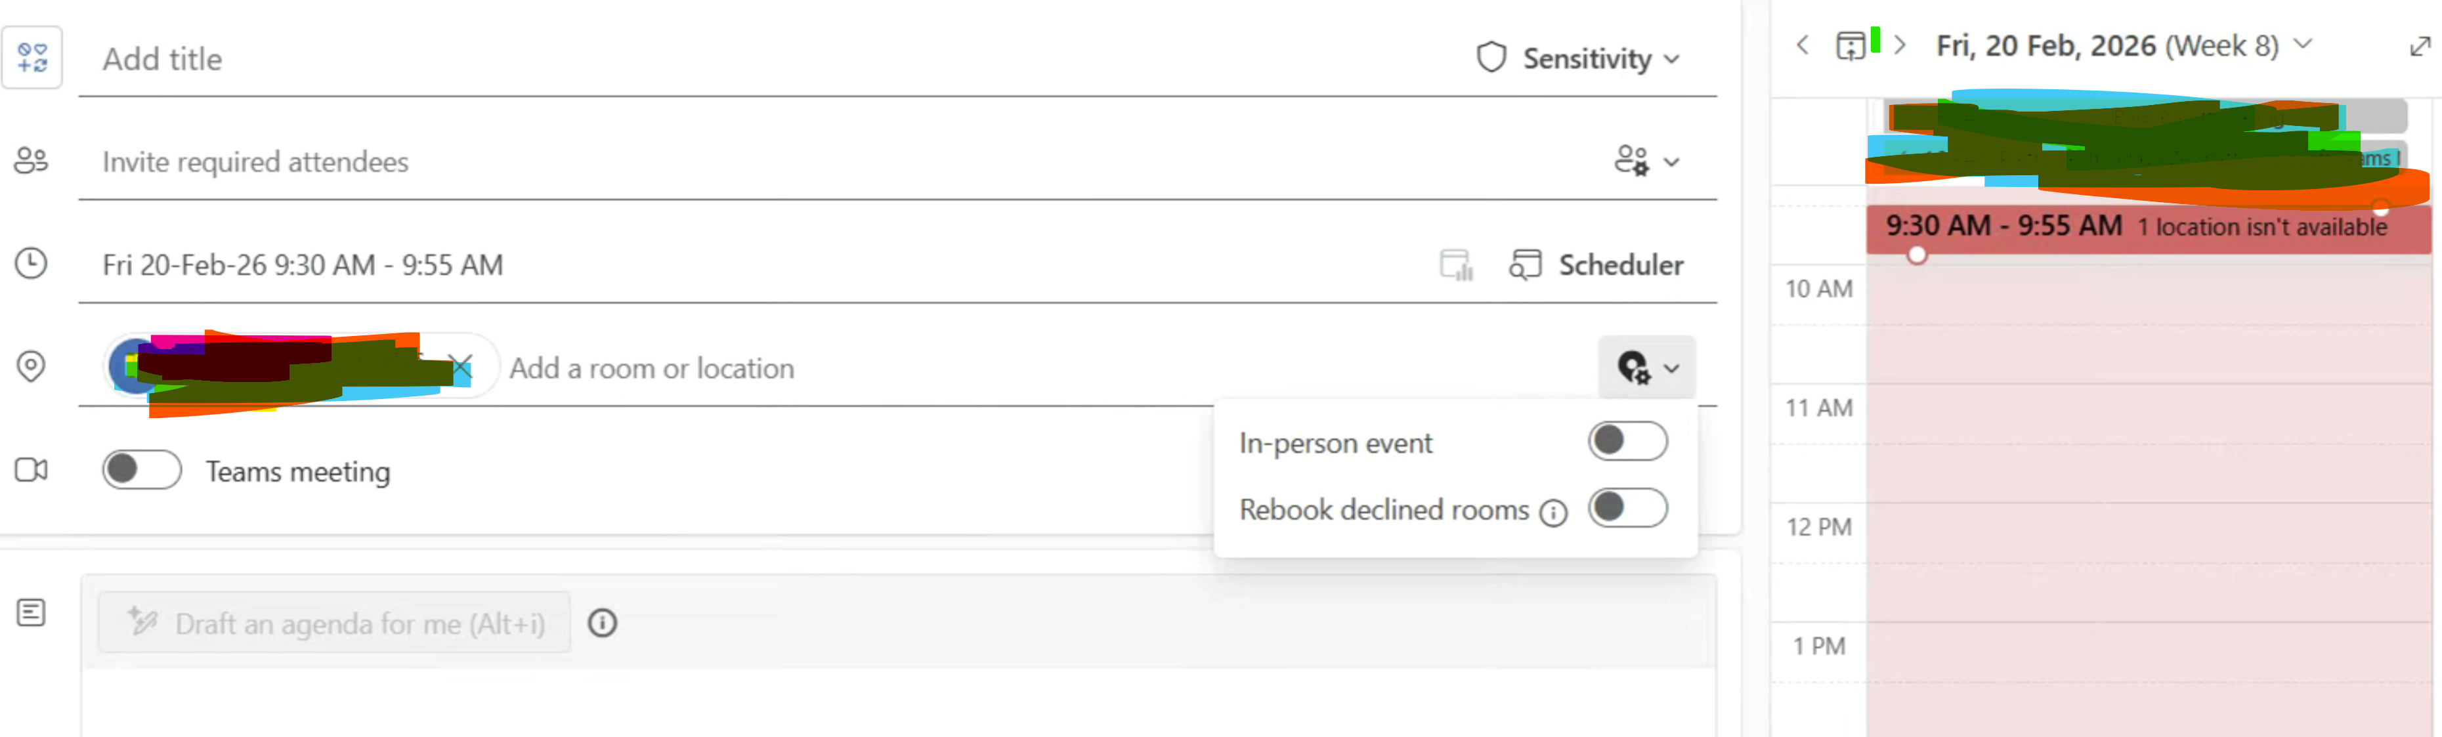Open the date picker chevron beside Week 8
2442x737 pixels.
[x=2303, y=45]
